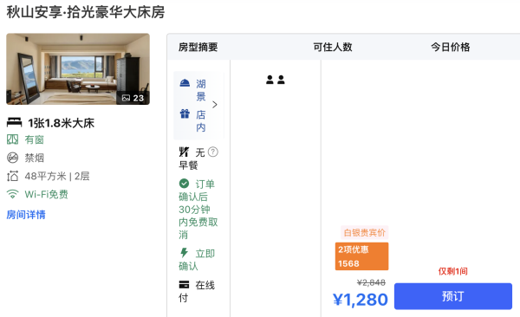520x317 pixels.
Task: Click the 秋山安享·拾光豪华大床房 room title
Action: point(86,12)
